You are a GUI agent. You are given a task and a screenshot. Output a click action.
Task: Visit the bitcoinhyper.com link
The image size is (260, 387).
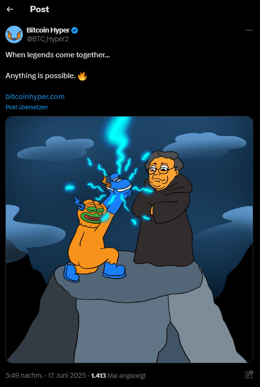tap(35, 97)
